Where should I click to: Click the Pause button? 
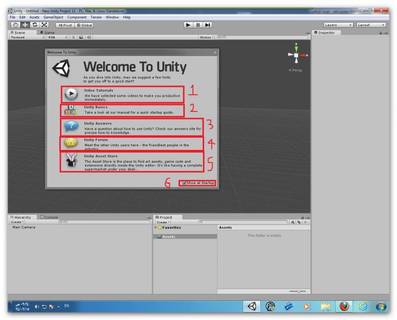(198, 25)
